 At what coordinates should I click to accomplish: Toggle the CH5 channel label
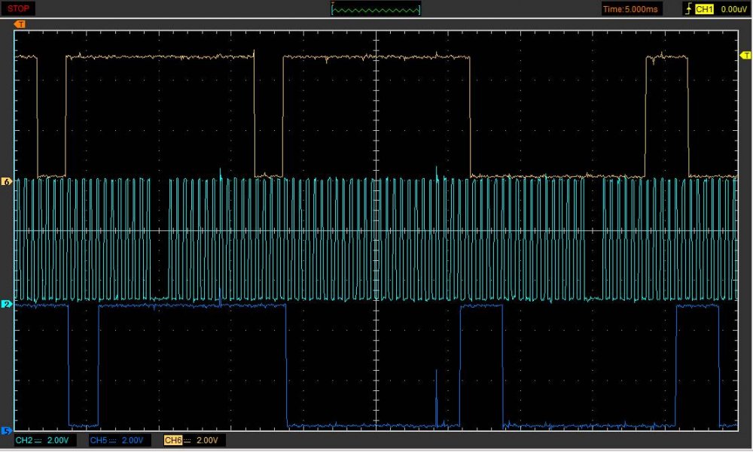(x=98, y=440)
